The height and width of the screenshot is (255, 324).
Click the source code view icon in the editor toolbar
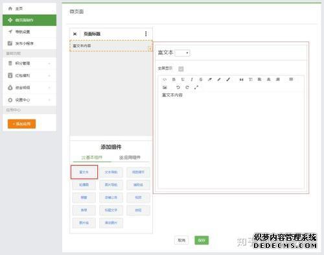[x=165, y=79]
